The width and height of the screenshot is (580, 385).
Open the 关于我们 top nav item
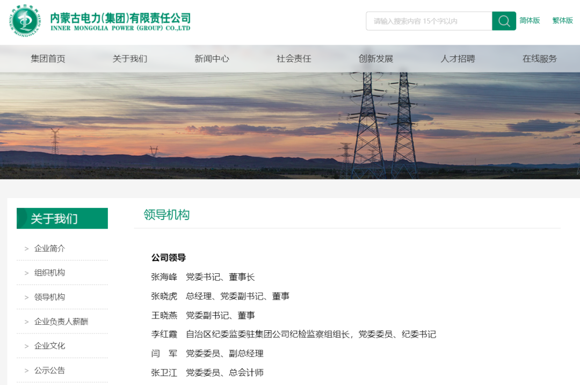[130, 59]
